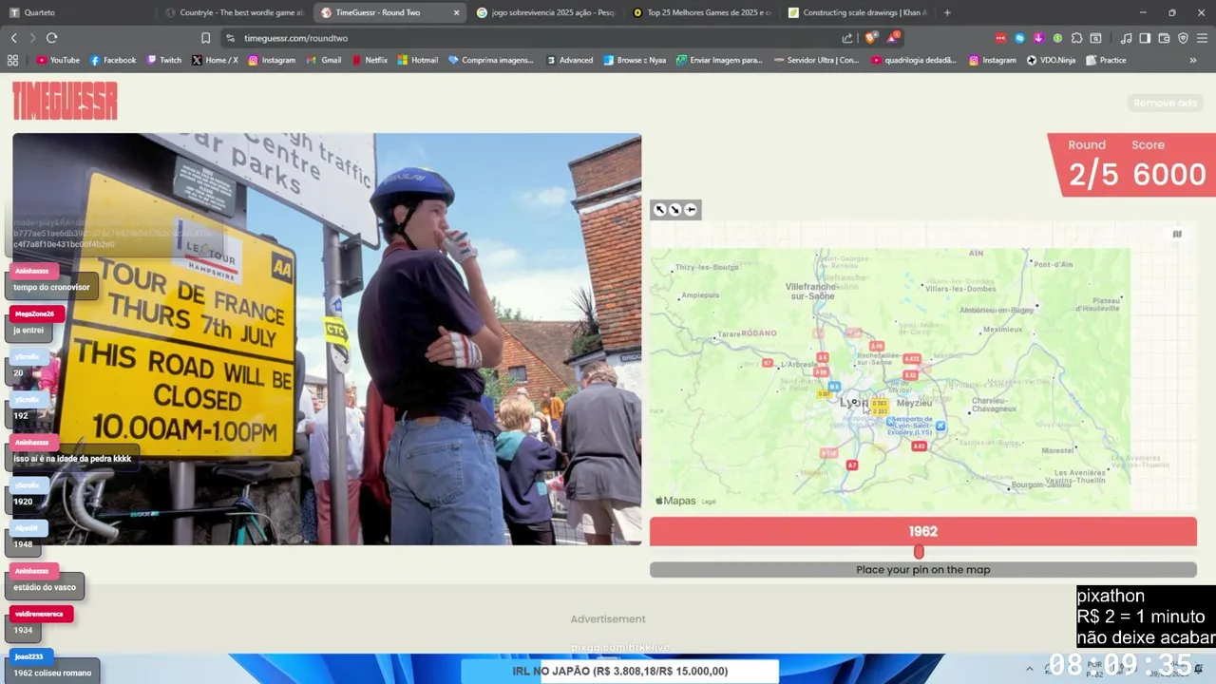Switch to Top 25 Melhores Games tab
This screenshot has width=1216, height=684.
pos(701,12)
